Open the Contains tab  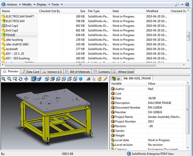[102, 72]
